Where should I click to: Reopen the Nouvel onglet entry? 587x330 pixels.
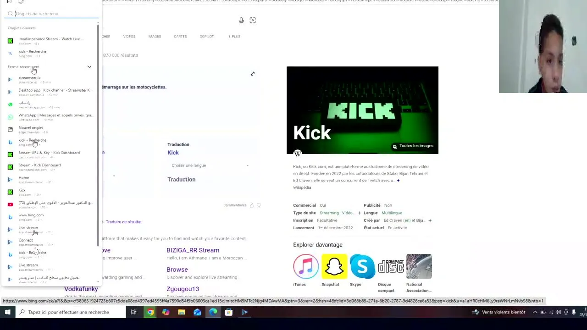50,130
